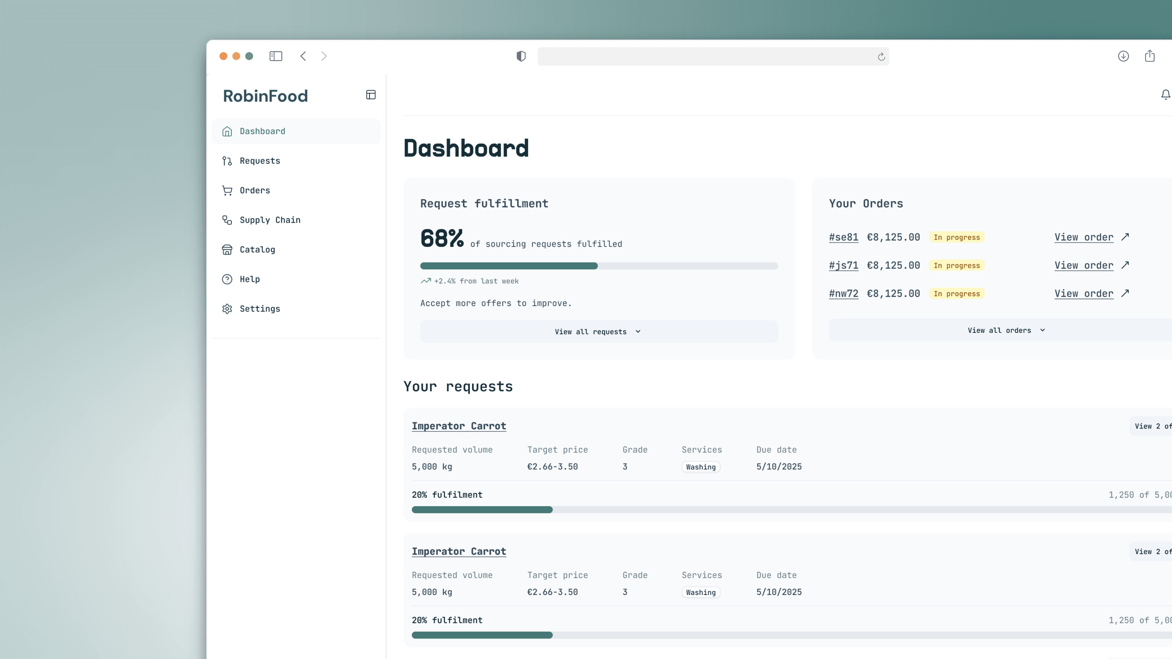Click arrow icon next to #se81 View order
Viewport: 1172px width, 659px height.
(1125, 237)
